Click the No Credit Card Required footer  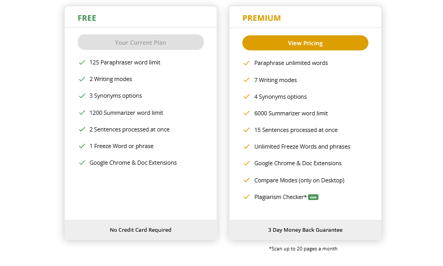tap(140, 230)
